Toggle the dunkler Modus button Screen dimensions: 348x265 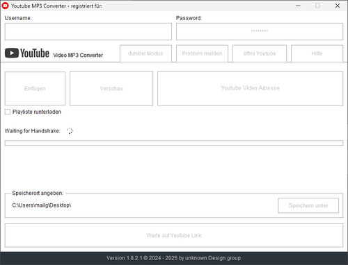click(145, 53)
